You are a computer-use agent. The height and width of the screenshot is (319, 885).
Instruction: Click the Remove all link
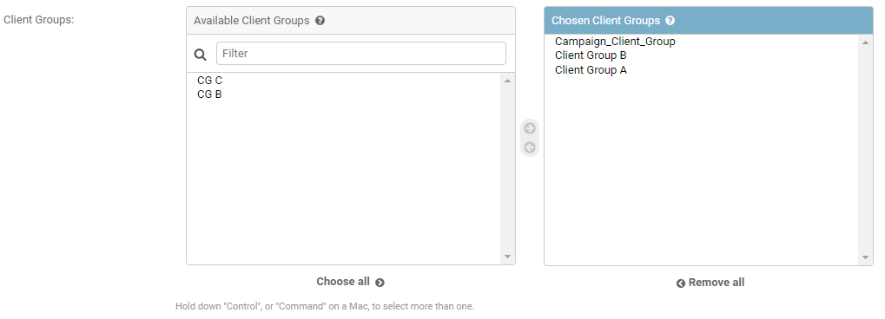point(710,283)
